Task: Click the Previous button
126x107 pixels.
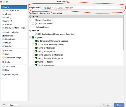Action: 106,105
